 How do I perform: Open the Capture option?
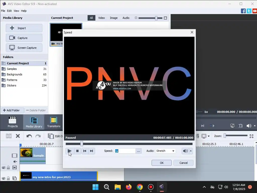point(24,38)
